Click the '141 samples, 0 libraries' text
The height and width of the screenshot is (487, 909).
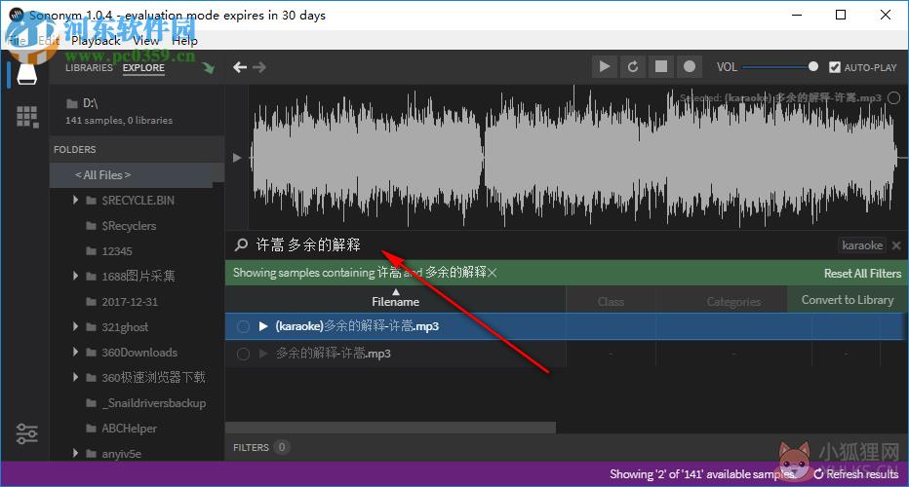click(119, 121)
